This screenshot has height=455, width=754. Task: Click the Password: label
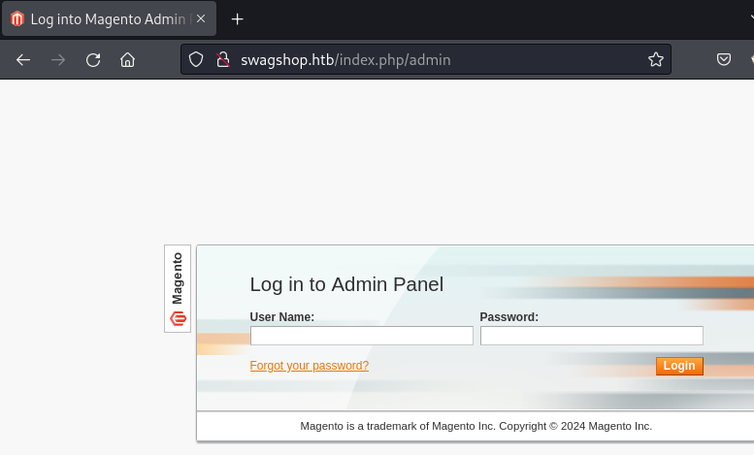[509, 317]
